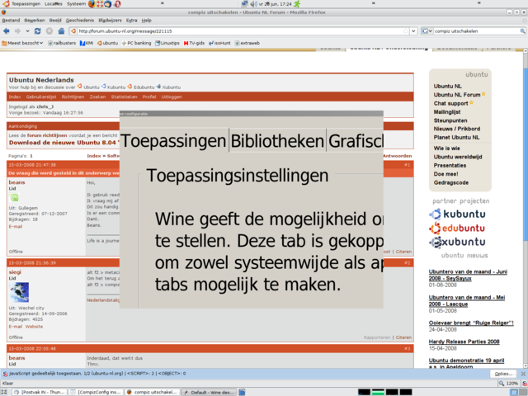Click the Opties button in notification bar
The image size is (528, 396).
click(502, 374)
